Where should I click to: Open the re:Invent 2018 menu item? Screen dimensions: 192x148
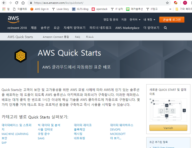(17, 28)
